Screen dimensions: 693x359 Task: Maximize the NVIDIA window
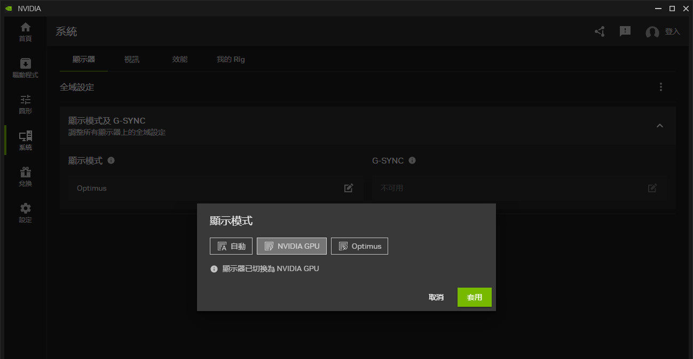click(672, 9)
